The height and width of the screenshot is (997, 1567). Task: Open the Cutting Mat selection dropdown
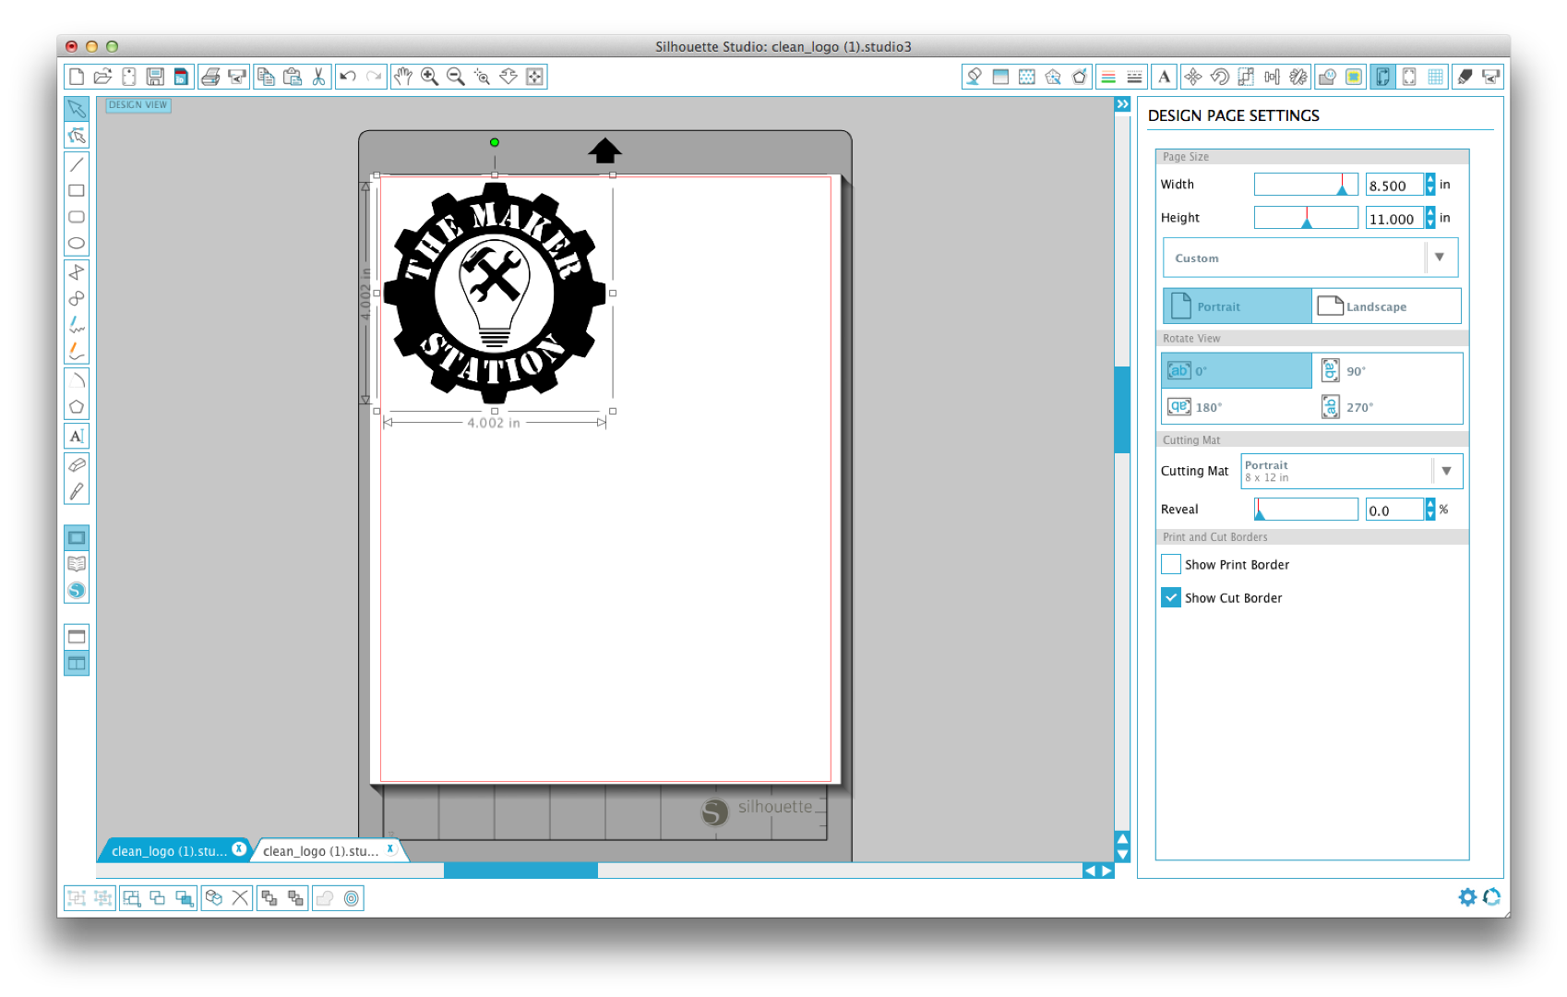[x=1445, y=471]
